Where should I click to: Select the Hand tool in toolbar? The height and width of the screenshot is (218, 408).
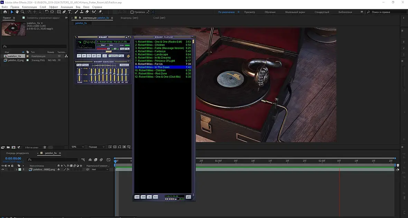click(x=17, y=12)
